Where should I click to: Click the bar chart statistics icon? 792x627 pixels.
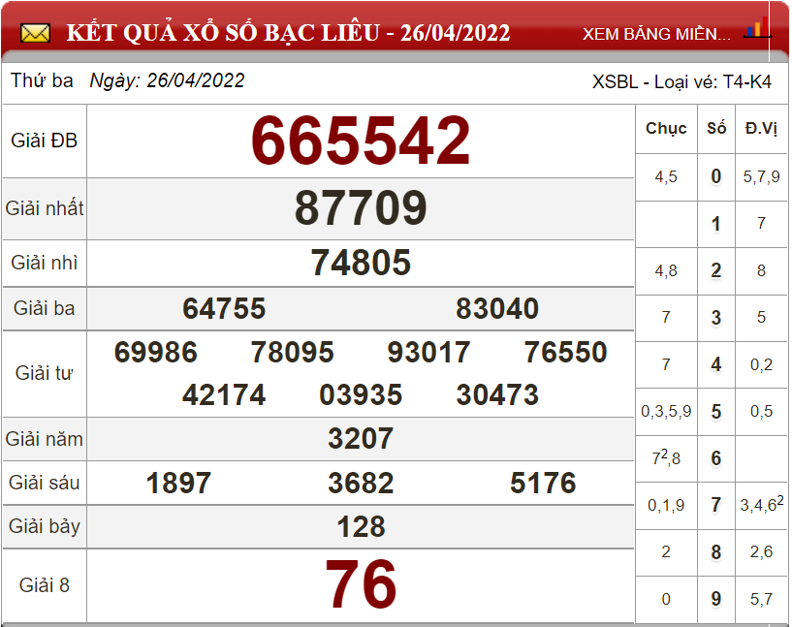click(x=756, y=28)
